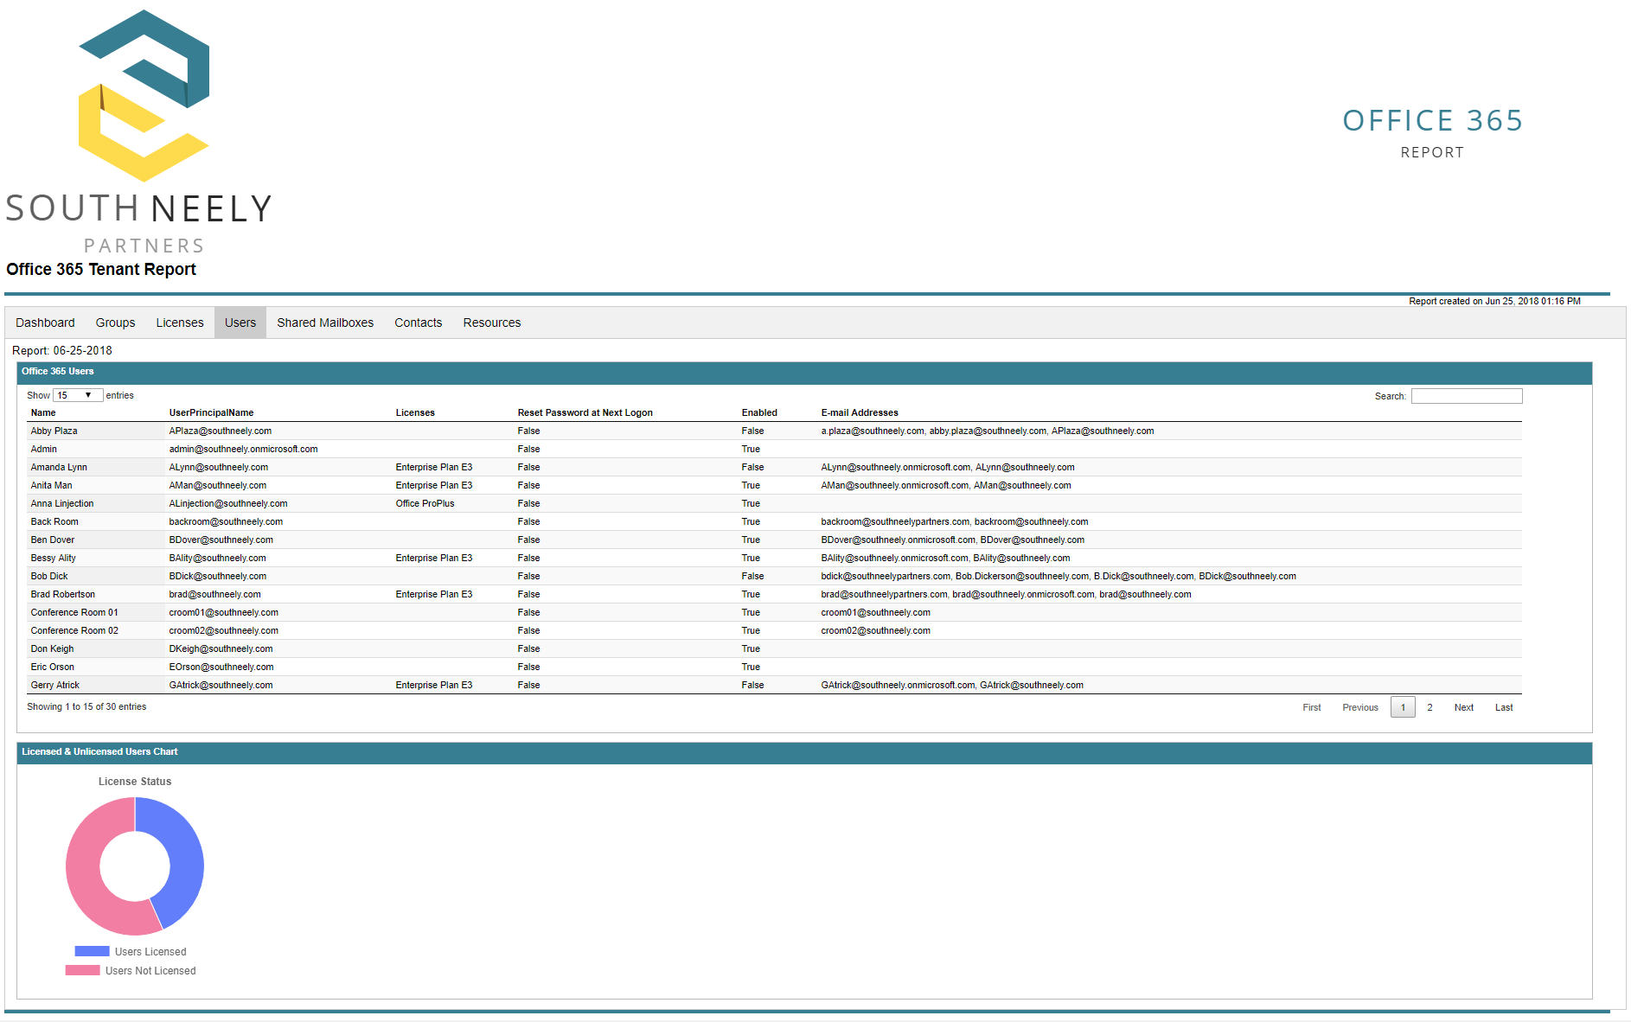The image size is (1631, 1022).
Task: Go to First page of users
Action: click(x=1312, y=707)
